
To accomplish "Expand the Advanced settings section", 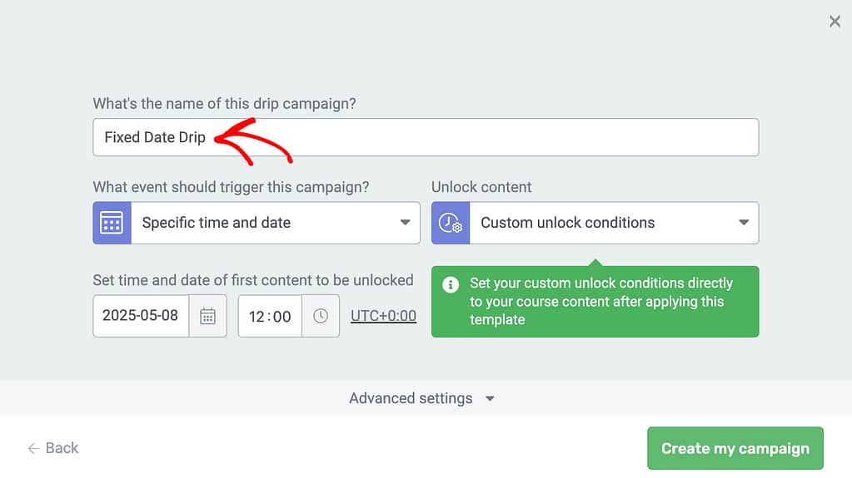I will 421,398.
